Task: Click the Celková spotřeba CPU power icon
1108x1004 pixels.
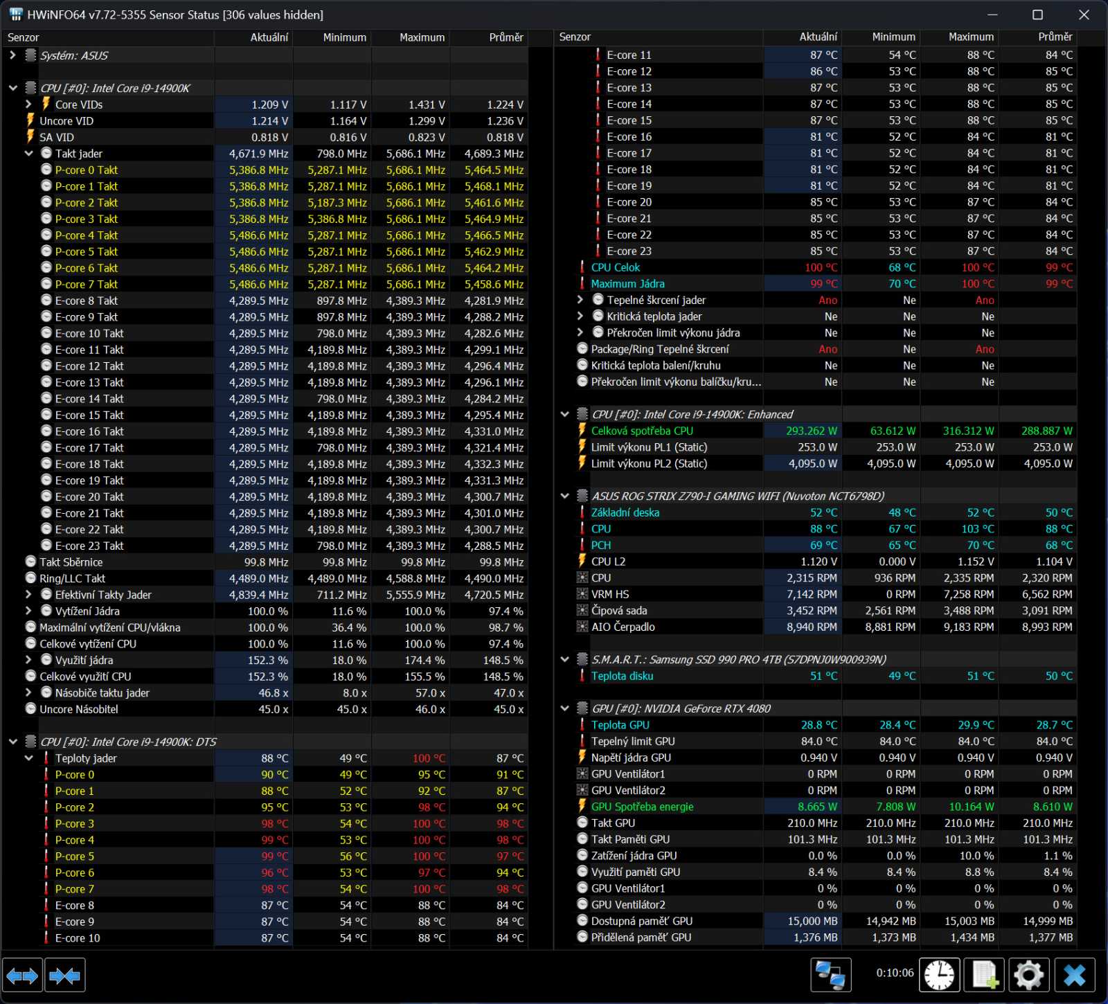Action: (582, 431)
